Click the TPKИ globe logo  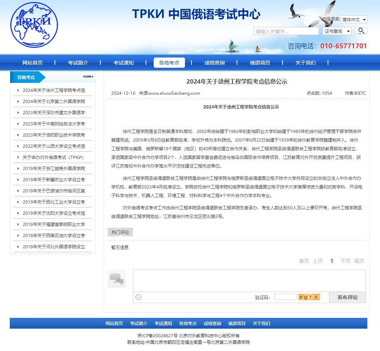click(x=34, y=25)
